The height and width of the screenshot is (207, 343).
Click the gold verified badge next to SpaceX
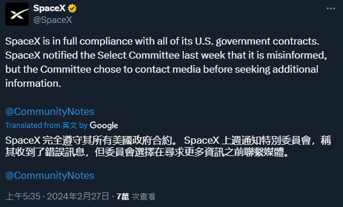(72, 9)
